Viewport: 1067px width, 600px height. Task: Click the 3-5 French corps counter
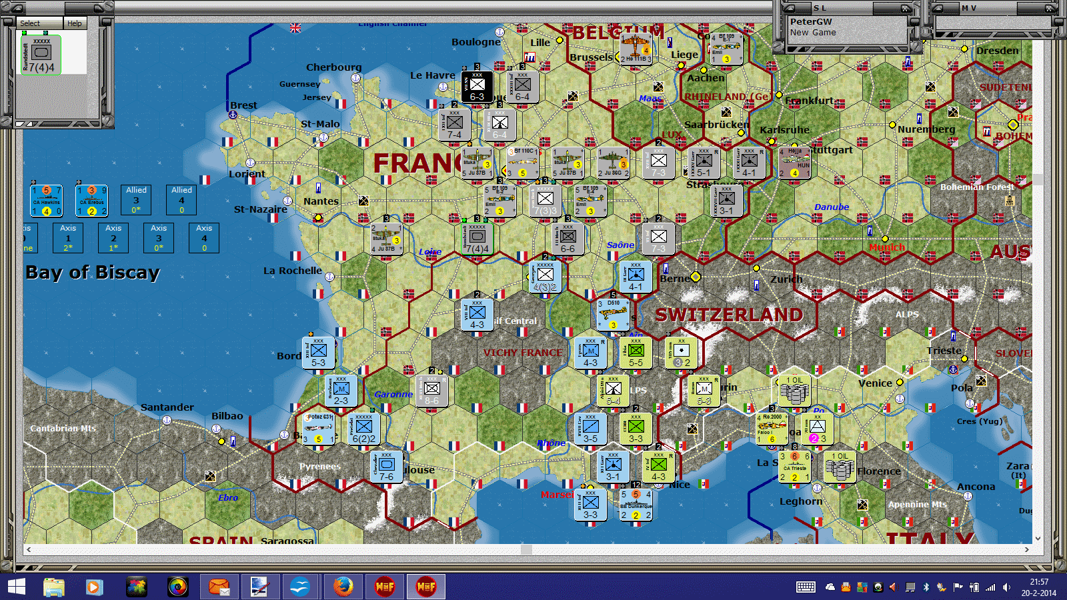(591, 429)
